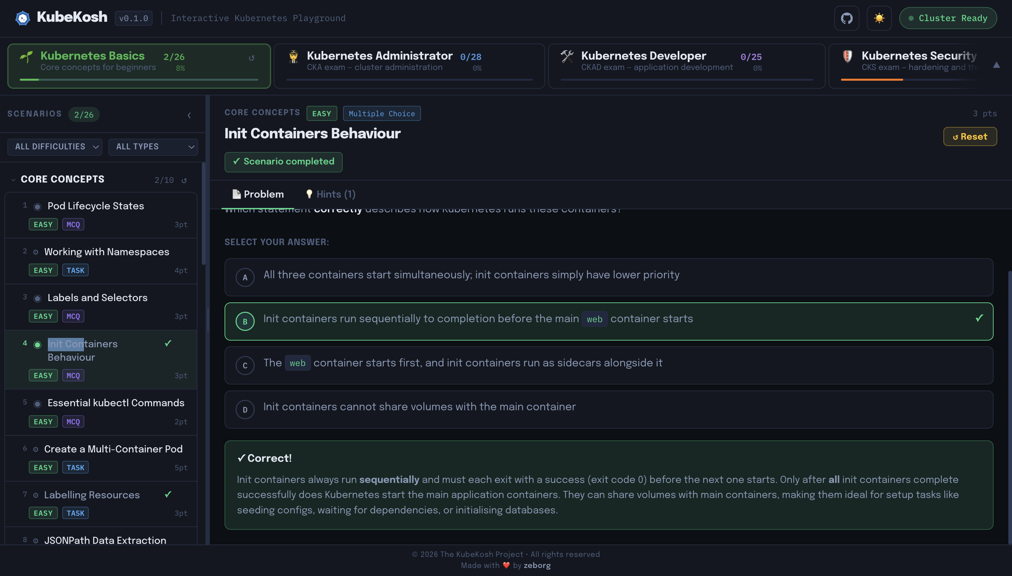The image size is (1012, 576).
Task: Open the Working with Namespaces scenario
Action: pyautogui.click(x=101, y=261)
